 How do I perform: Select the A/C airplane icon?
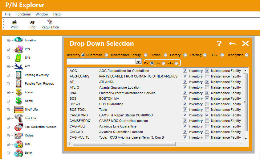pos(18,66)
